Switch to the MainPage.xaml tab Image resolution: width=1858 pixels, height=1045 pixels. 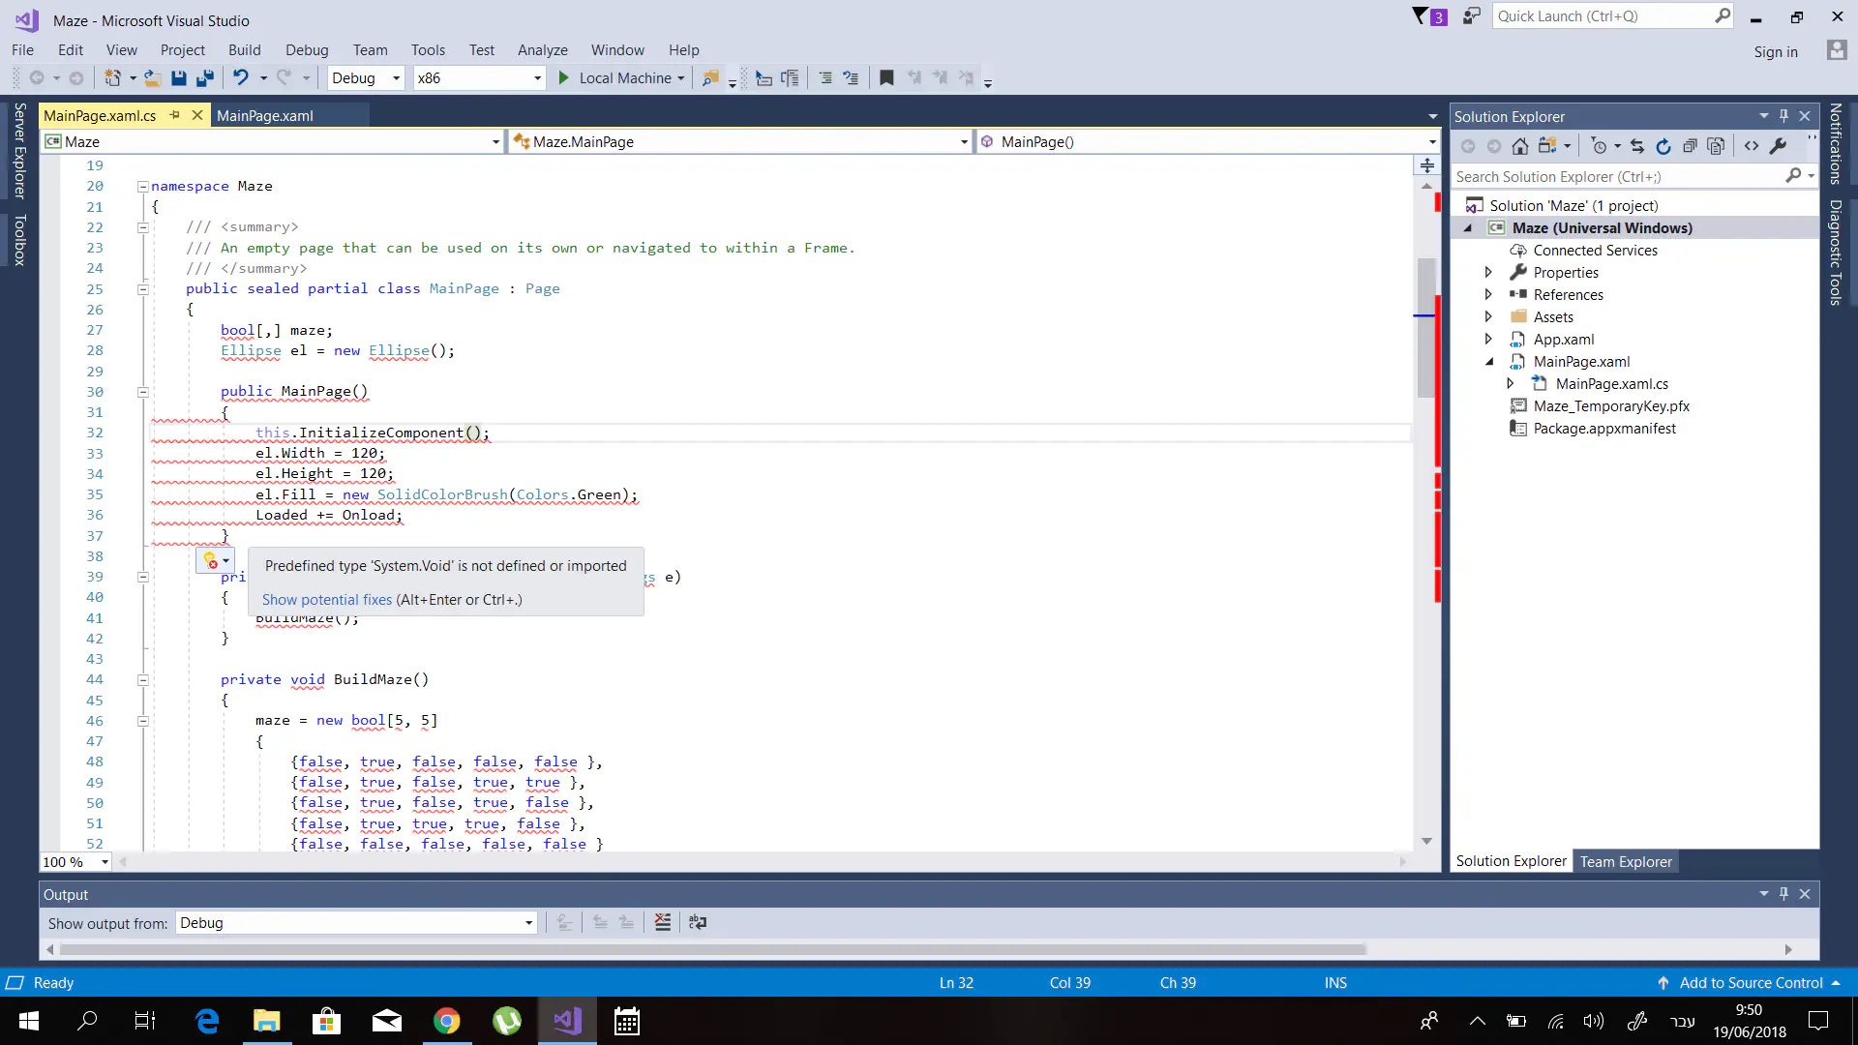pyautogui.click(x=265, y=116)
